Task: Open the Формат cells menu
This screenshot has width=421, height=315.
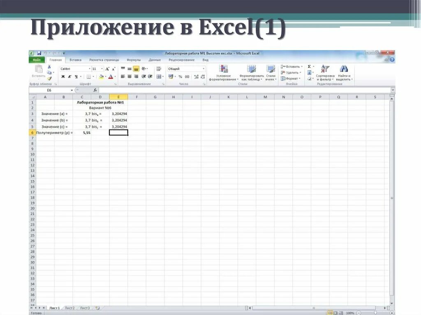Action: coord(290,78)
